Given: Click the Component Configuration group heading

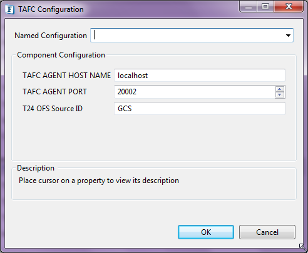Looking at the screenshot, I should (x=61, y=55).
